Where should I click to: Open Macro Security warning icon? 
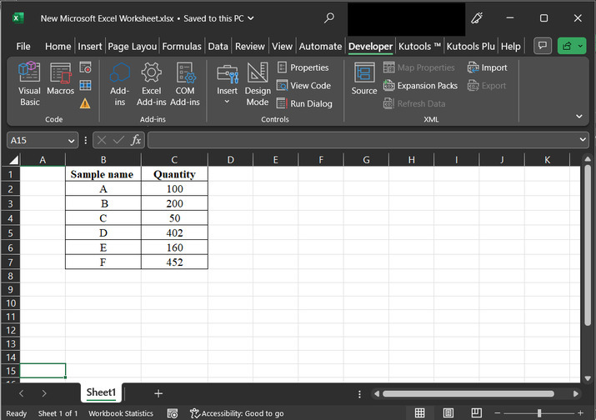[85, 103]
